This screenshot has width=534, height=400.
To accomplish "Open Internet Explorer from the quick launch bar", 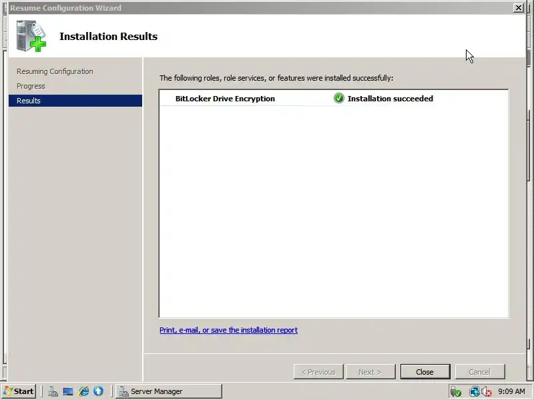I will (x=83, y=391).
